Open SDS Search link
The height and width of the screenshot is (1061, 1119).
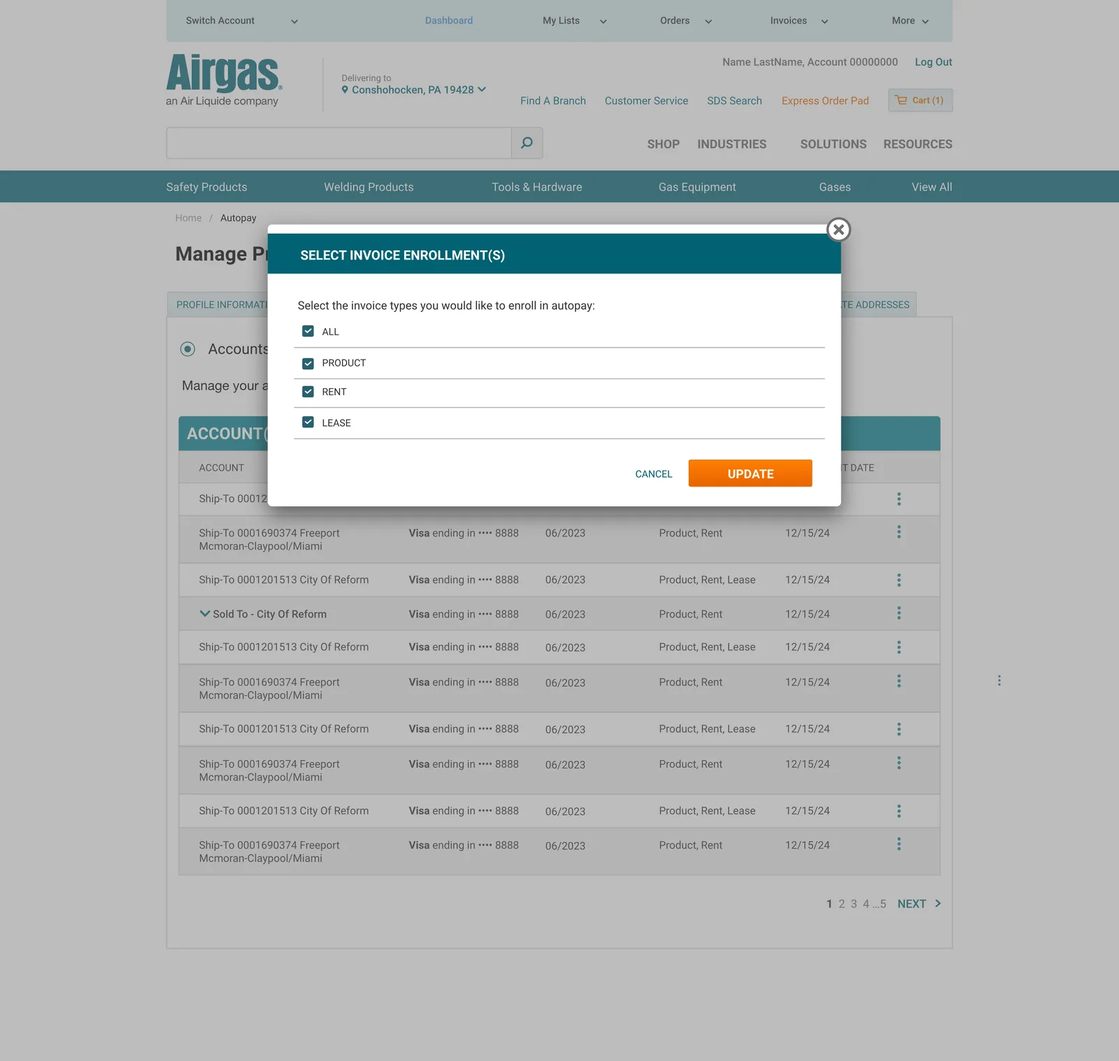pos(734,101)
